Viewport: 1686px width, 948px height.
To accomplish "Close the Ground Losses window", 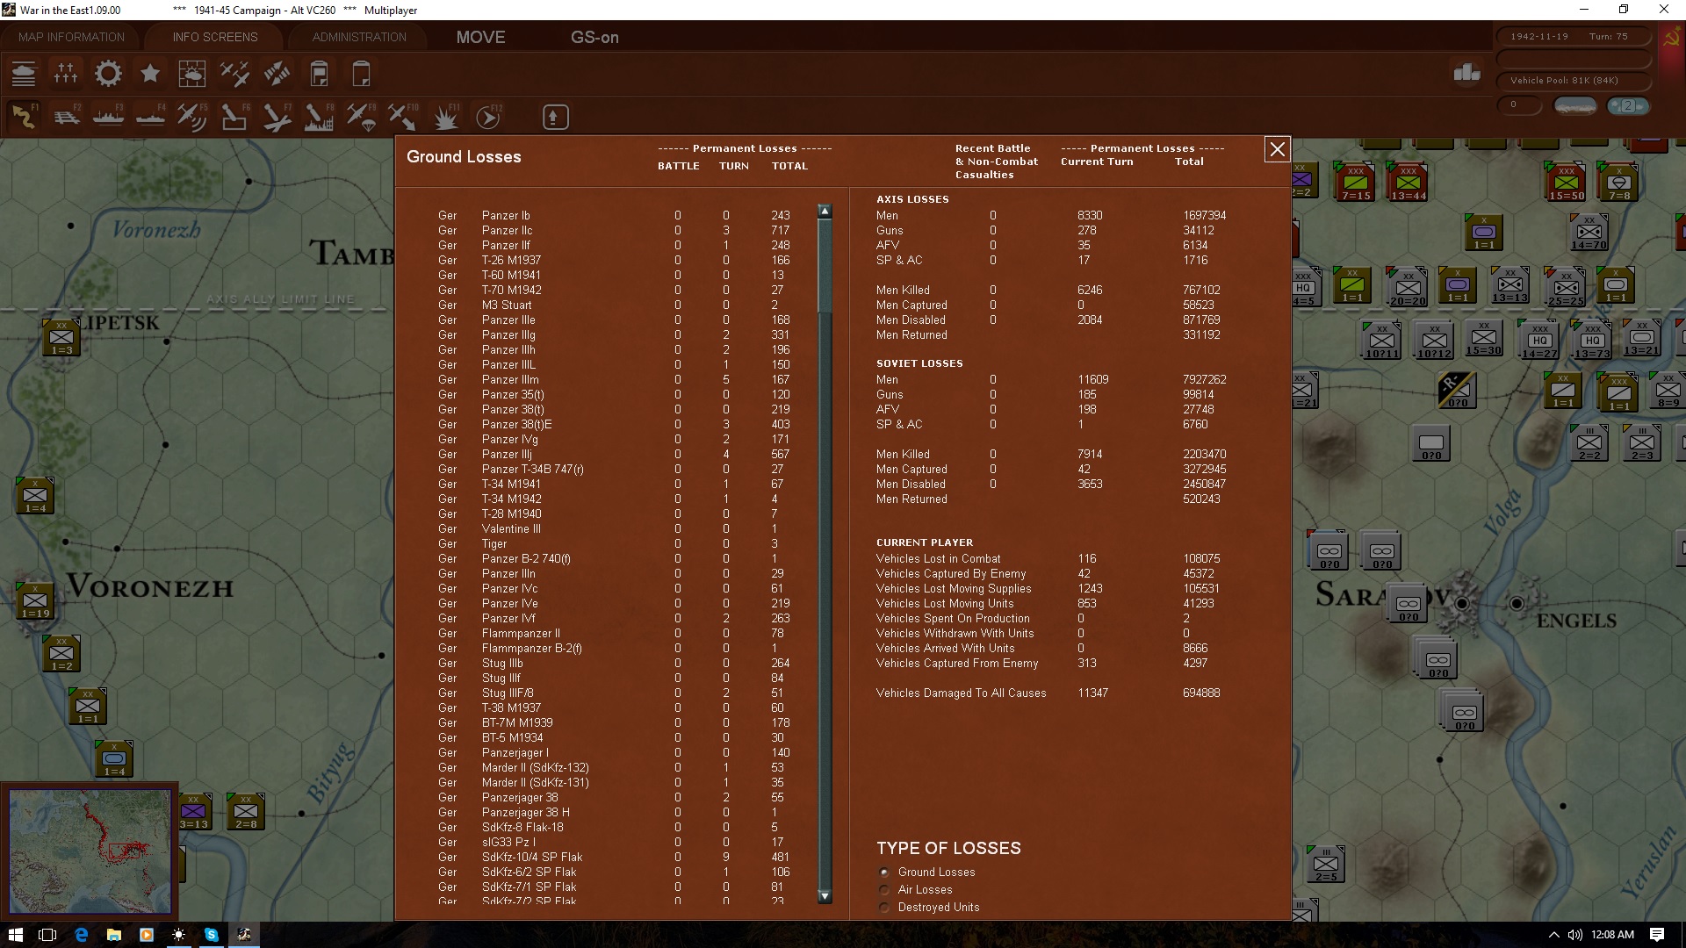I will coord(1277,150).
